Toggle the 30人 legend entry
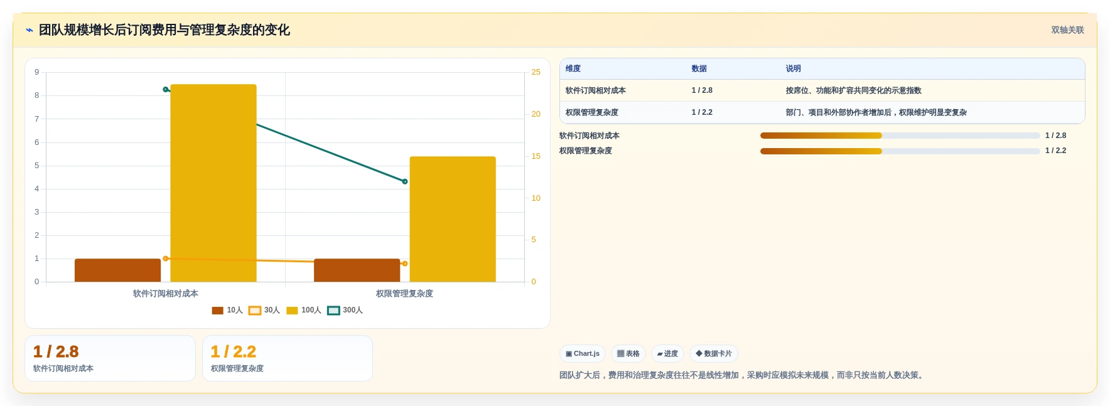Screen dimensions: 1110x406 (264, 311)
